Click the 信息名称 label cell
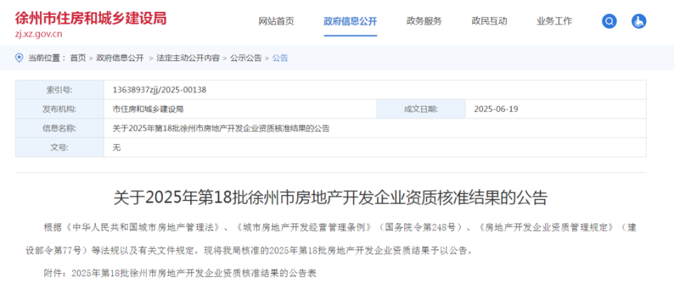 [x=60, y=128]
